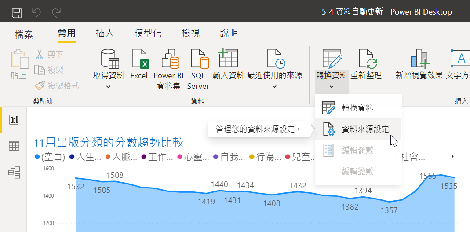Click 編輯變數 menu entry
Viewport: 470px width, 232px height.
point(358,171)
